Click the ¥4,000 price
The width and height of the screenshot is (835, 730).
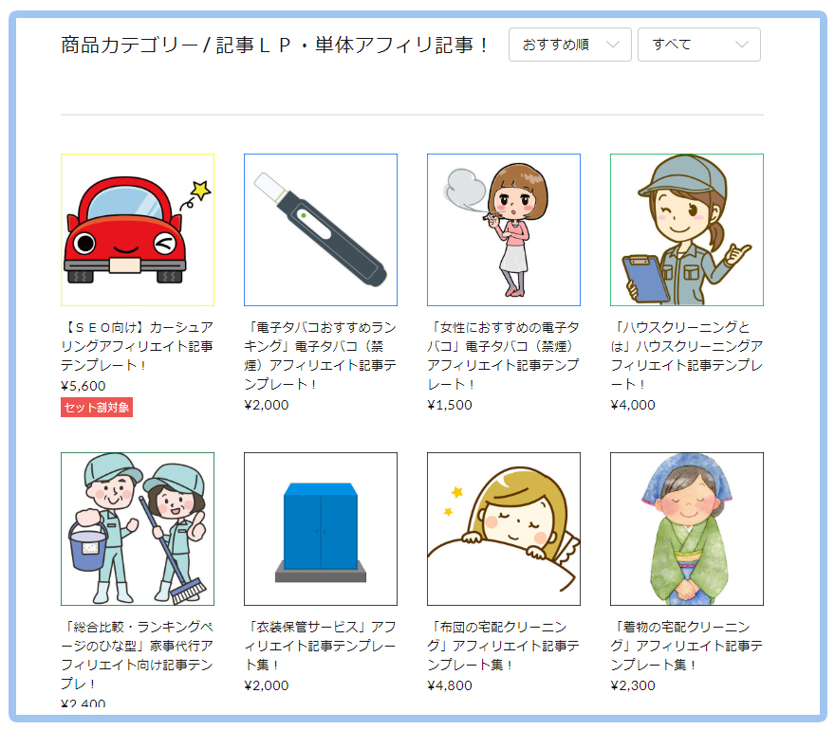click(633, 405)
